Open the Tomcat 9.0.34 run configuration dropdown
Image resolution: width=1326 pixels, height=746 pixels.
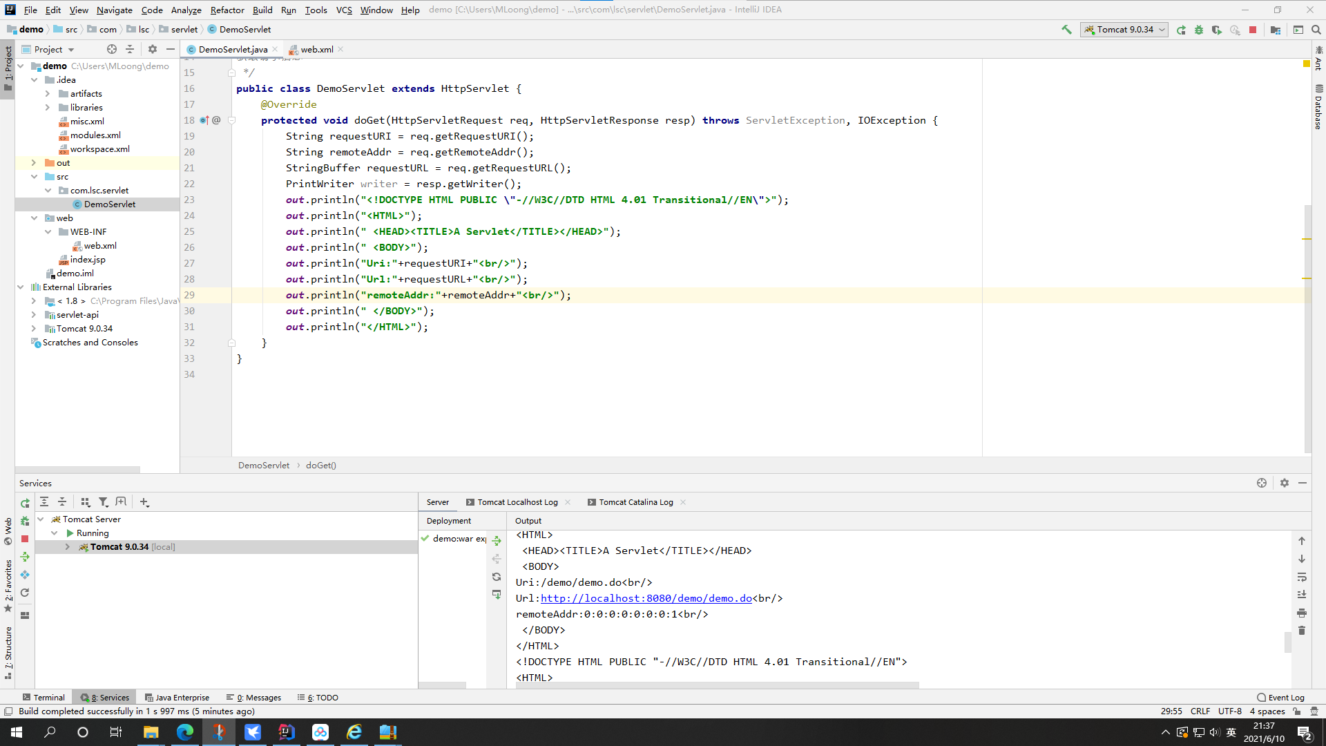click(1125, 30)
